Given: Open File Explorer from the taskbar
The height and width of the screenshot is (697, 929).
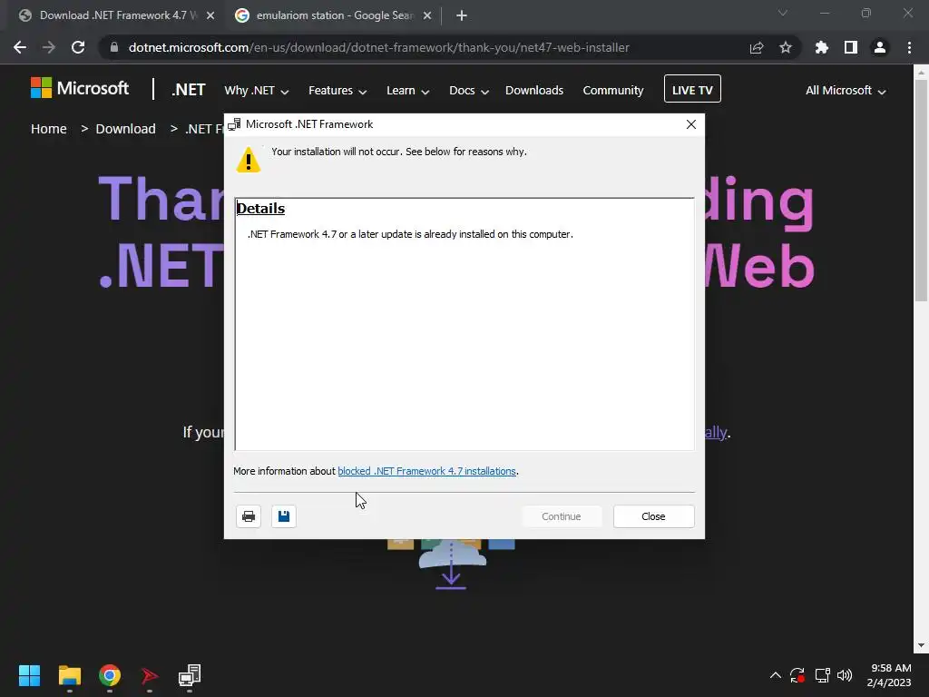Looking at the screenshot, I should pos(69,675).
